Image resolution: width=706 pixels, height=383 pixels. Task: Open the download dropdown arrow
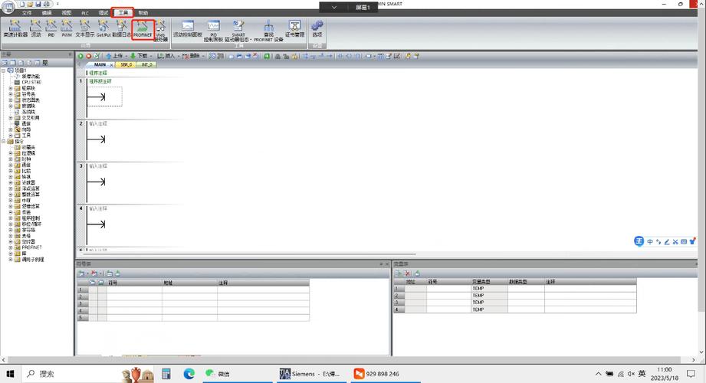[151, 56]
